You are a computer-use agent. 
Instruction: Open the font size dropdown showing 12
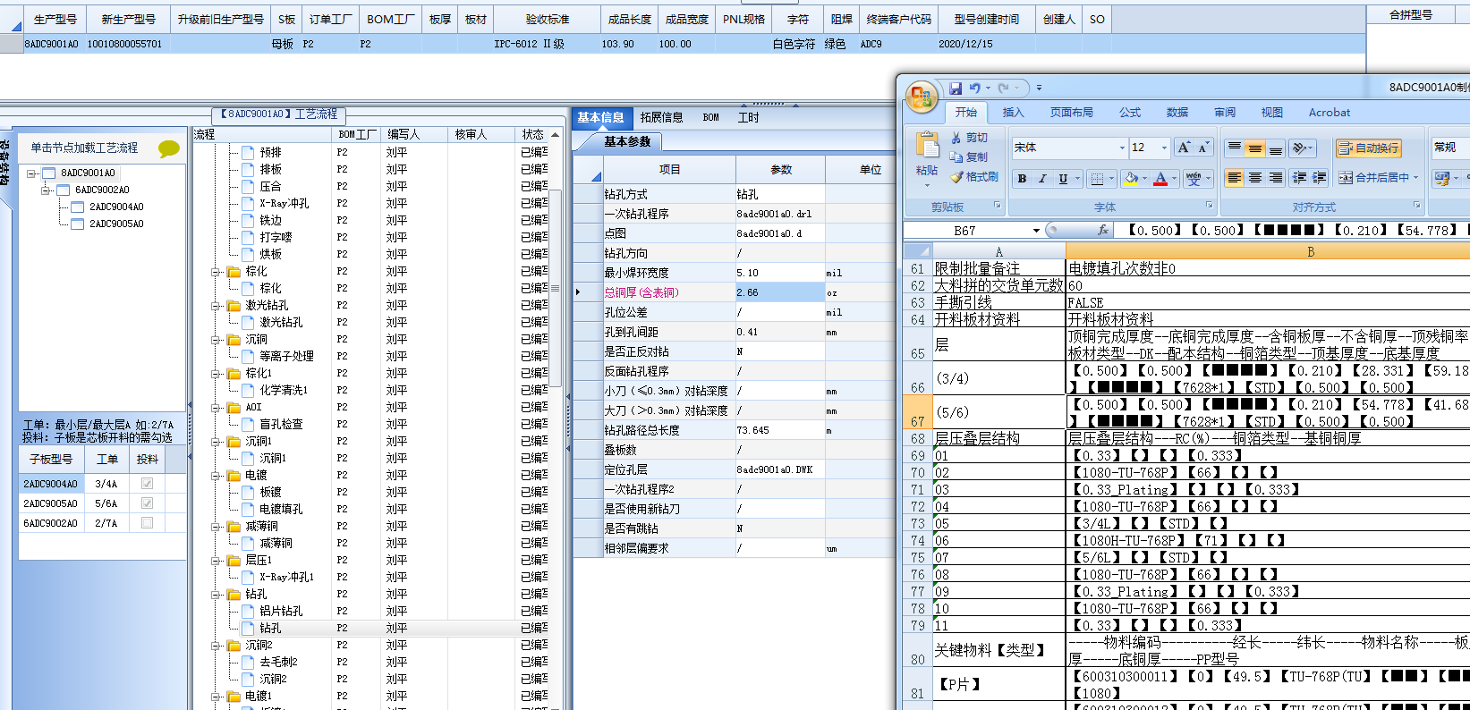(1164, 148)
